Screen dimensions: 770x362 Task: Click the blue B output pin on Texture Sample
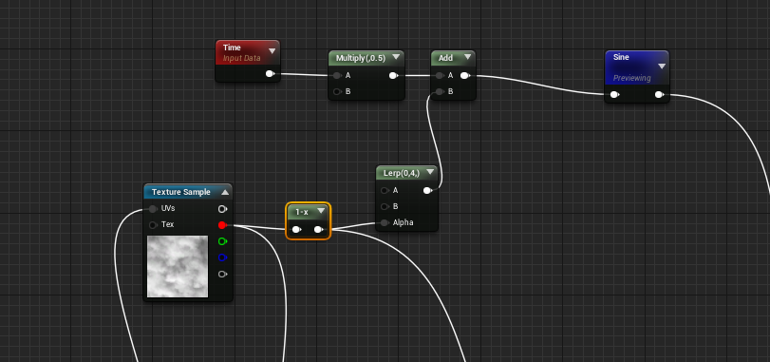[222, 257]
